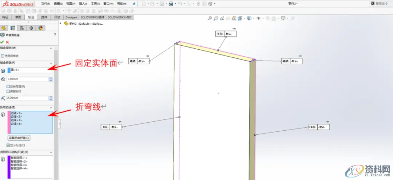Open the Options gear dropdown arrow
This screenshot has height=180, width=393.
point(215,4)
